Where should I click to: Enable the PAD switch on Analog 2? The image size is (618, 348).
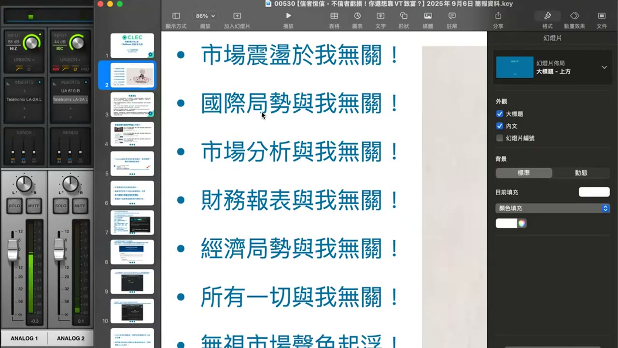[x=84, y=69]
